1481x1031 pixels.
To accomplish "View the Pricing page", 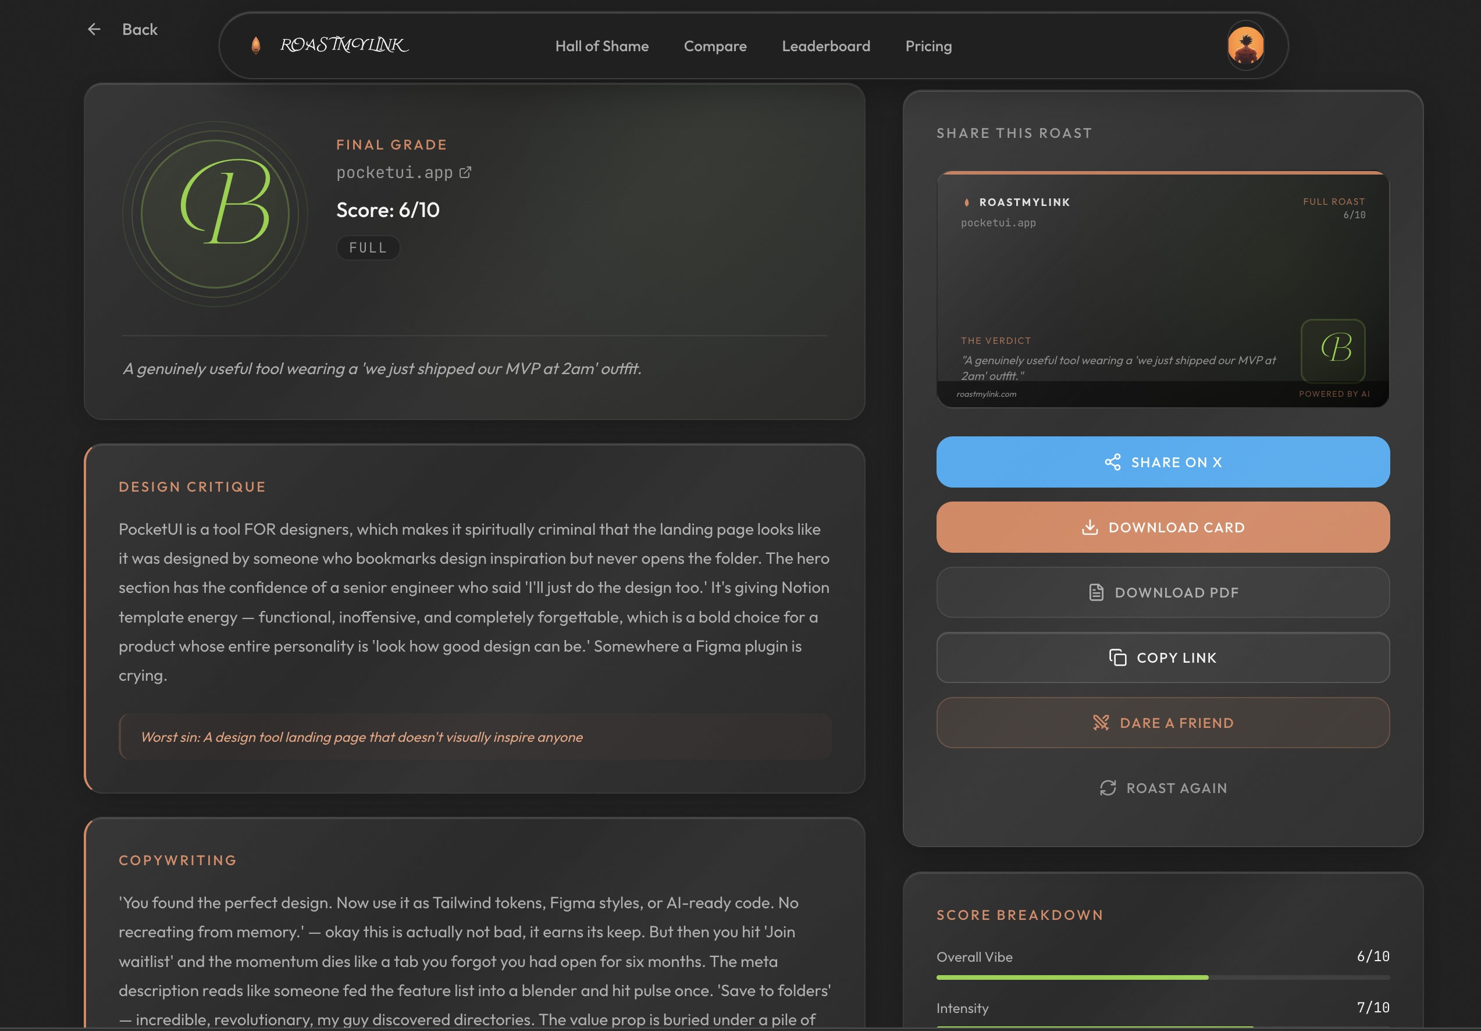I will [928, 46].
